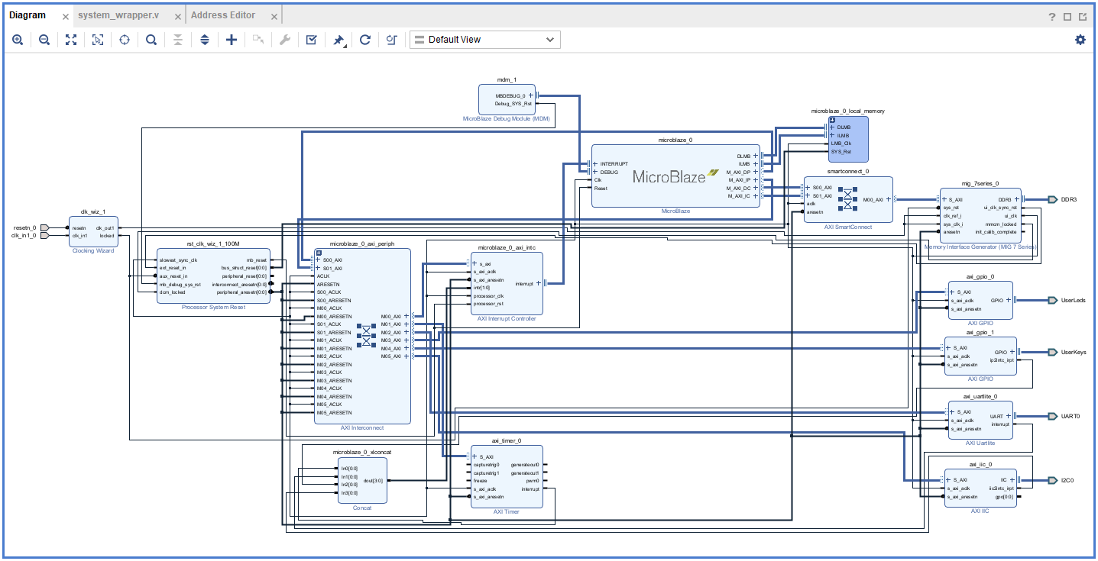Click the Fit Selection crosshair icon
This screenshot has width=1098, height=561.
coord(125,40)
